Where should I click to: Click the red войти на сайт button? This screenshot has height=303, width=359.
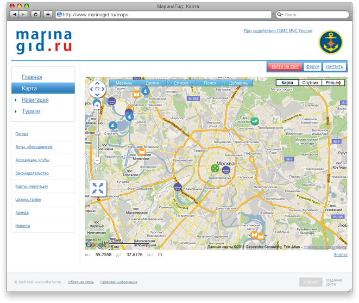tap(285, 66)
